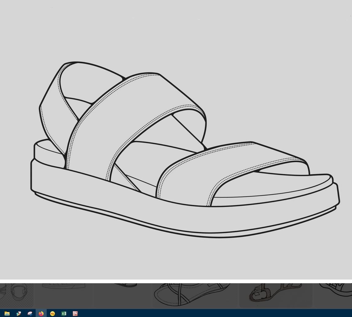Open File Explorer from the taskbar
The width and height of the screenshot is (352, 317).
coord(7,313)
